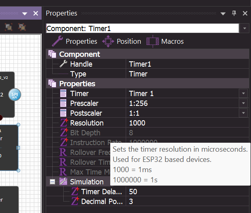This screenshot has width=251, height=213.
Task: Click the Decimal Points Z icon
Action: pos(75,201)
